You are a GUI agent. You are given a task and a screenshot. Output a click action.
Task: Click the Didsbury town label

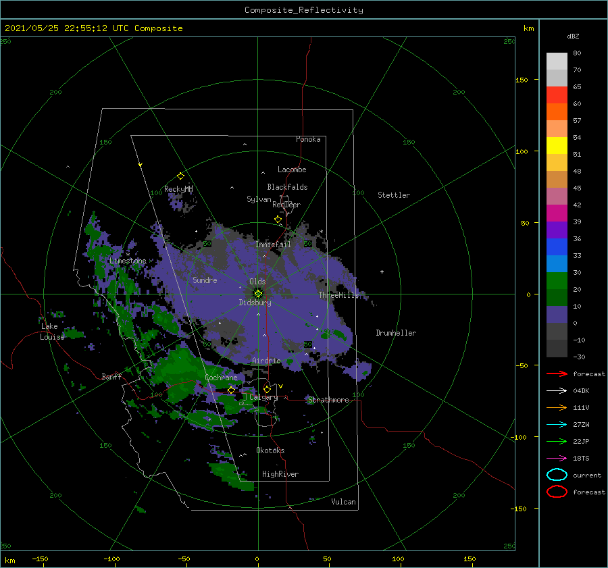point(255,303)
